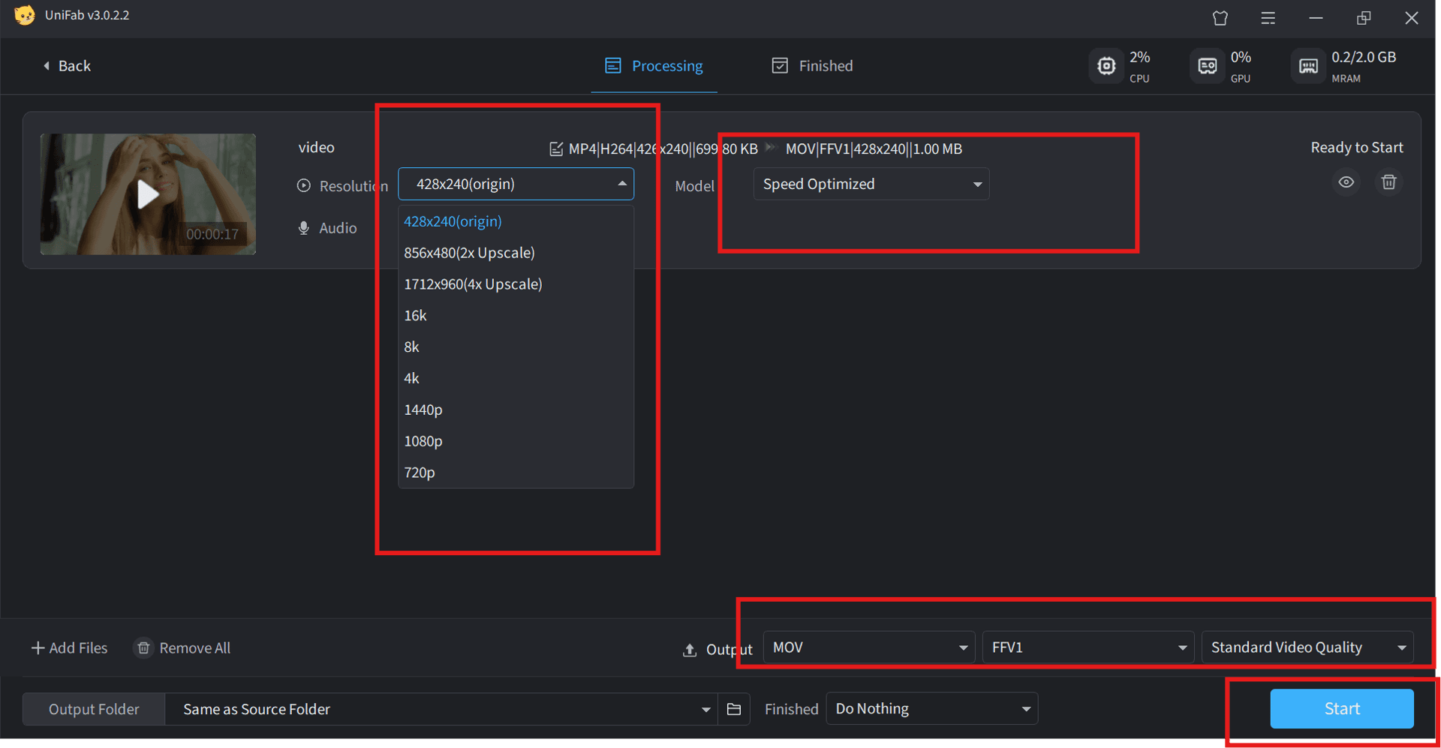Screen dimensions: 1441x748
Task: Open the FFV1 codec dropdown
Action: click(1088, 647)
